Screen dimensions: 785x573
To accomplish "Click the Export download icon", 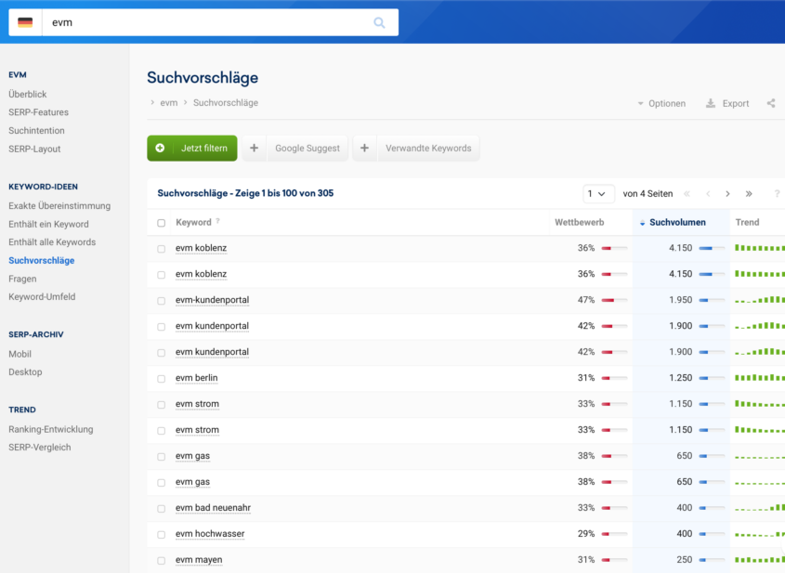I will click(711, 103).
